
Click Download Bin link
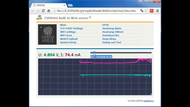tap(111, 35)
